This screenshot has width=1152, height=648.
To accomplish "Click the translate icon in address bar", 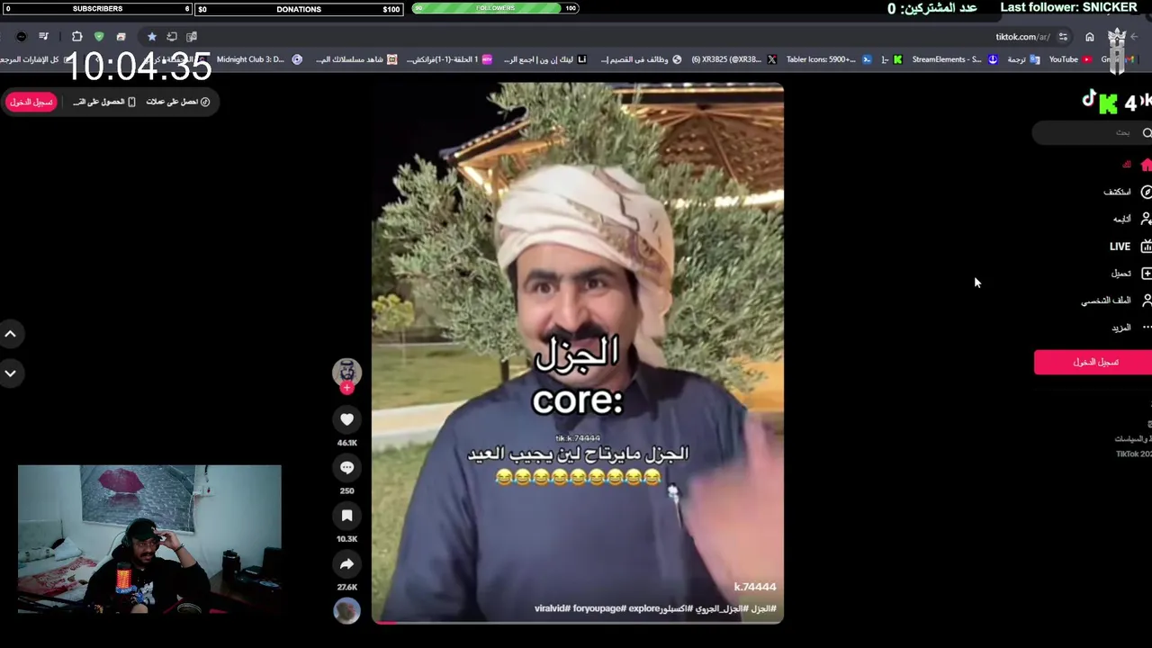I will (x=192, y=37).
